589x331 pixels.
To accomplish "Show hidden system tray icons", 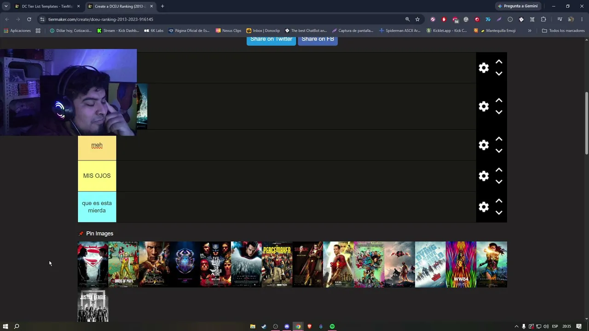I will point(516,326).
